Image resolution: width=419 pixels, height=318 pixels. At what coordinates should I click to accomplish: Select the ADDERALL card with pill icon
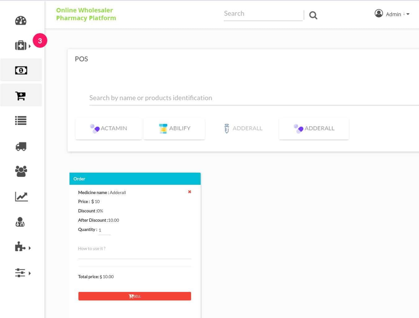[314, 129]
